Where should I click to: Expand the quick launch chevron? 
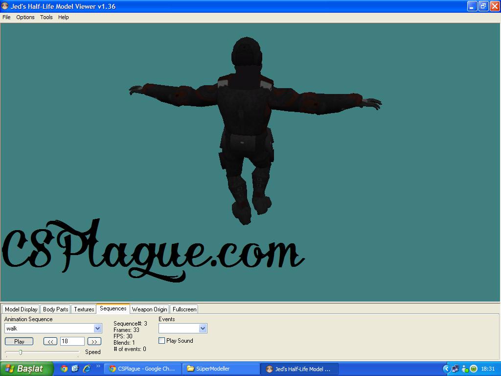[x=98, y=366]
